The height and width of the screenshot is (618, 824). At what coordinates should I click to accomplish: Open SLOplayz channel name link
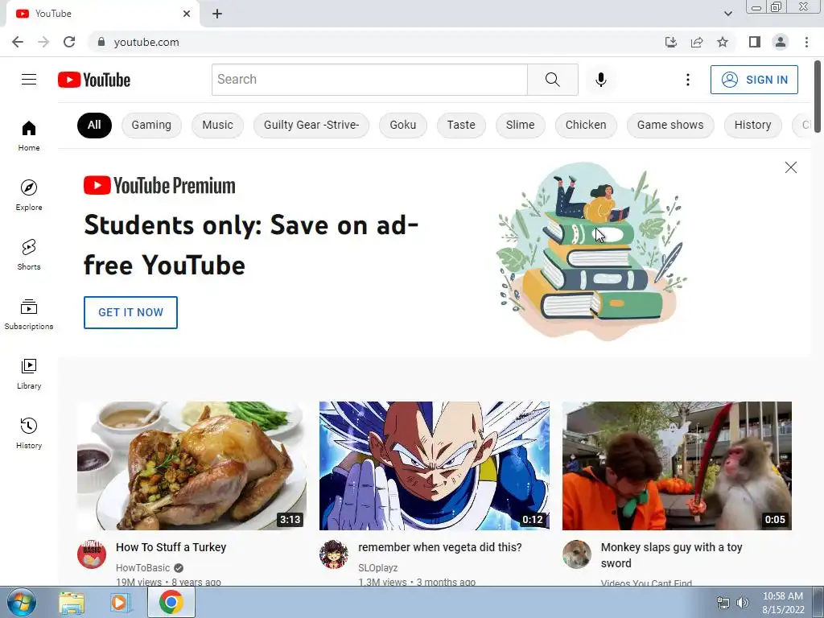point(378,567)
